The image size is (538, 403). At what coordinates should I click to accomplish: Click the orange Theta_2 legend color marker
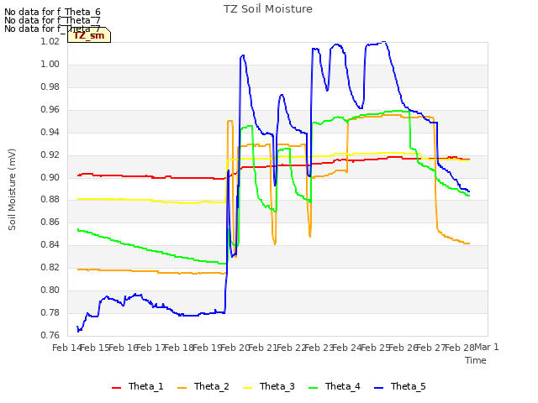pyautogui.click(x=182, y=388)
